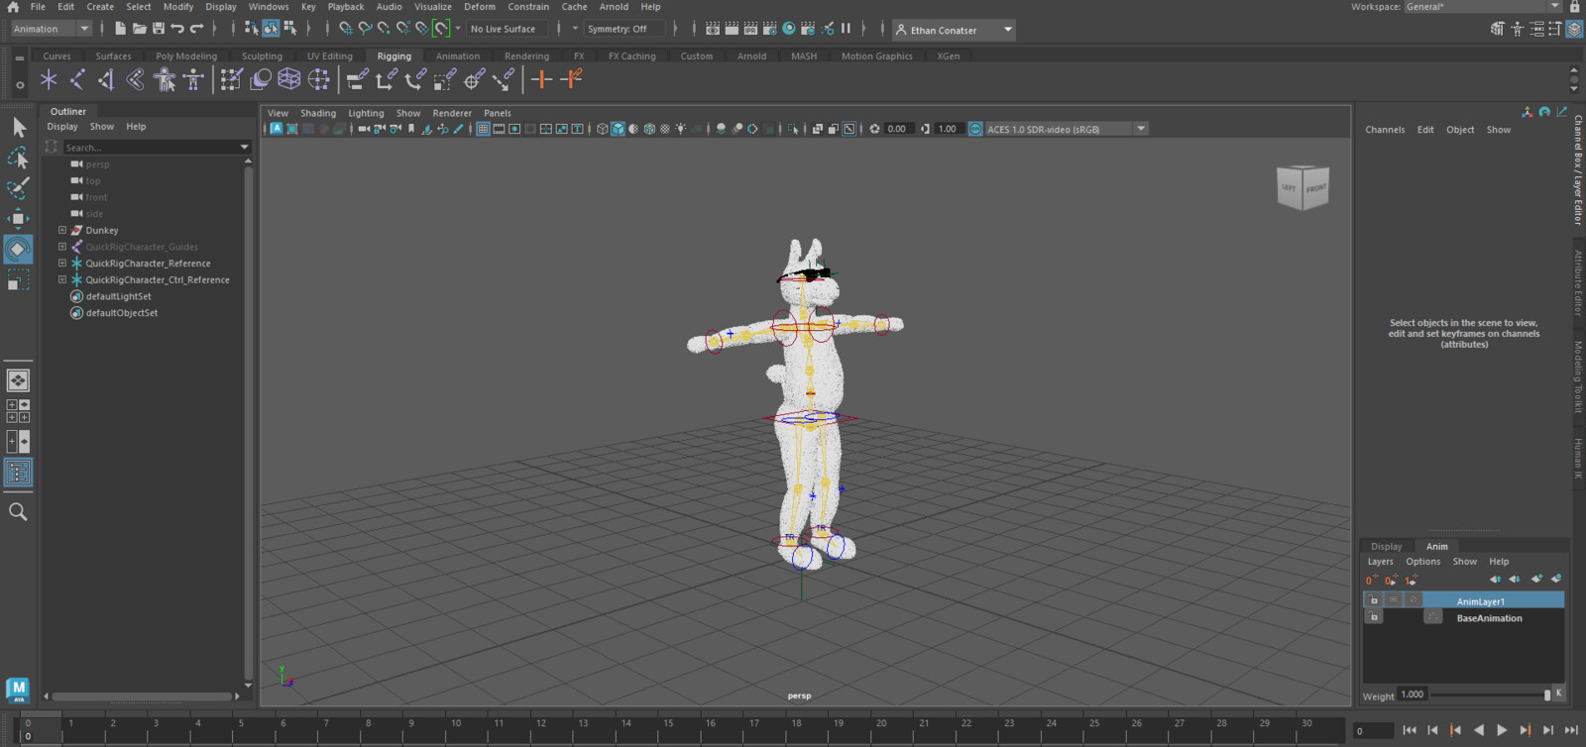
Task: Click the Create Lattice shelf icon
Action: click(289, 79)
